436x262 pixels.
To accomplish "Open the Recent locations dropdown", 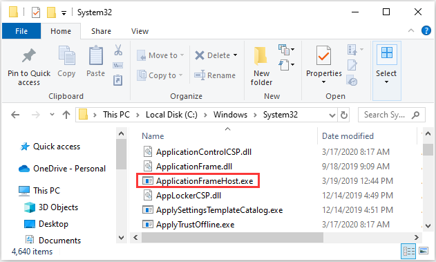I will click(x=52, y=114).
